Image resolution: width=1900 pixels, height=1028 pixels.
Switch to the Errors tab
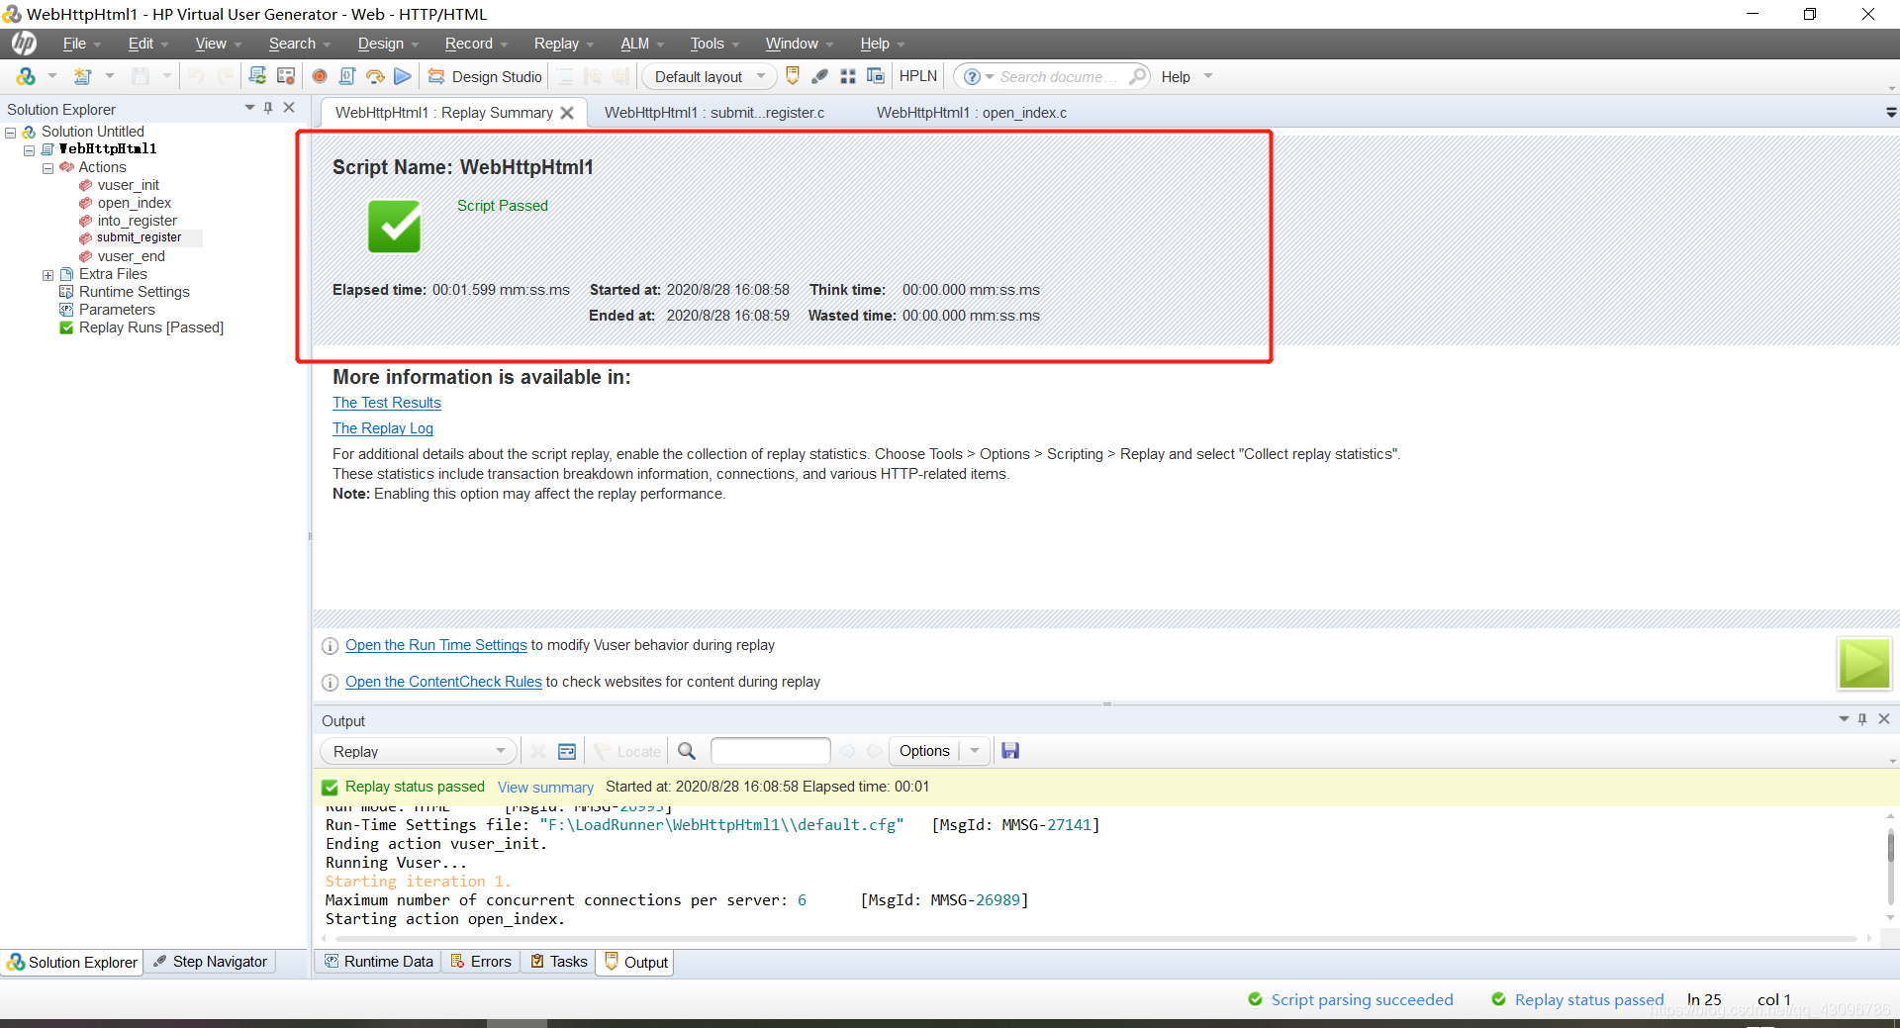482,962
